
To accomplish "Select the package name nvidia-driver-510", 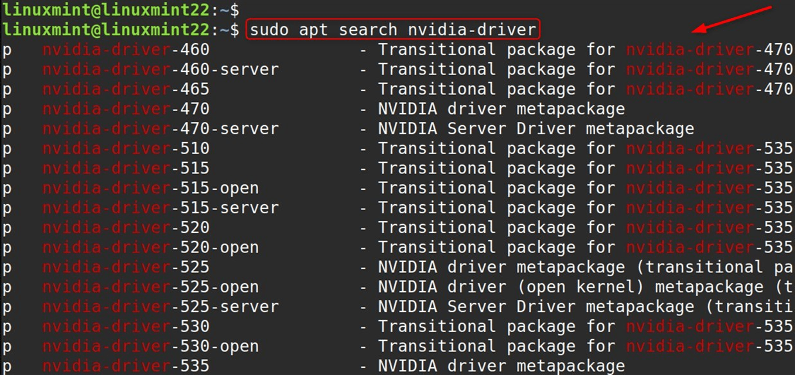I will [126, 149].
